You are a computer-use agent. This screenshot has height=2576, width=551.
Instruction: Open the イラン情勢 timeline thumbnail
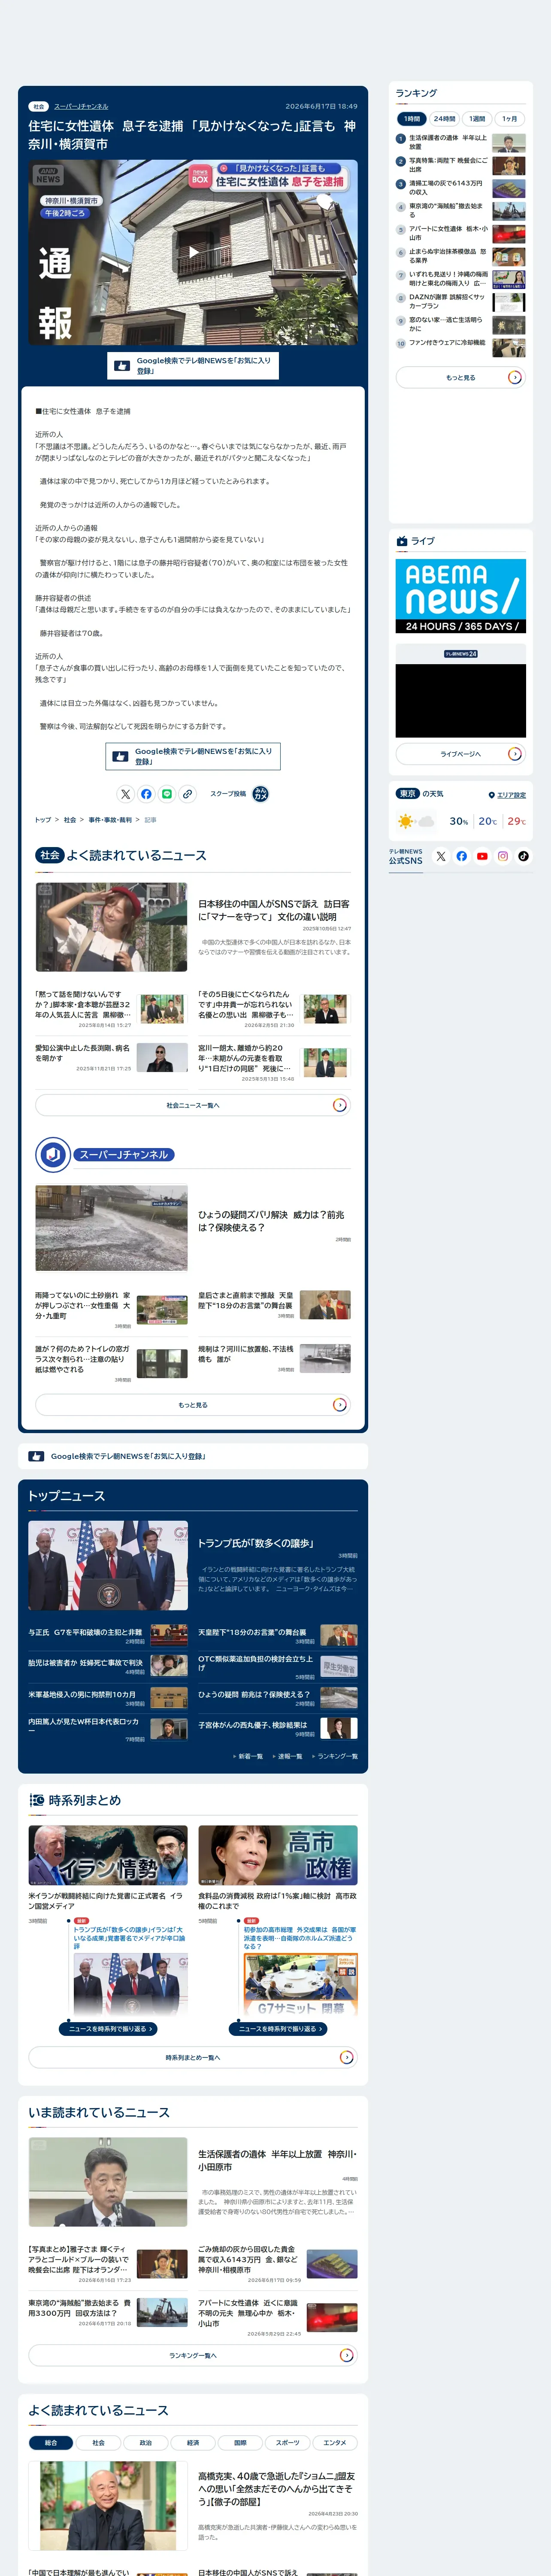[x=108, y=1856]
